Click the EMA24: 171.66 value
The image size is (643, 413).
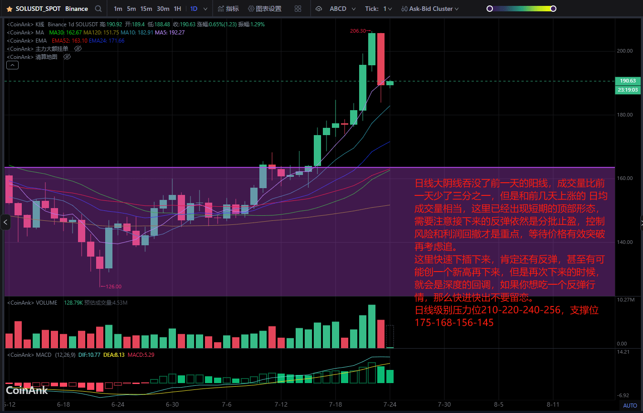[107, 41]
